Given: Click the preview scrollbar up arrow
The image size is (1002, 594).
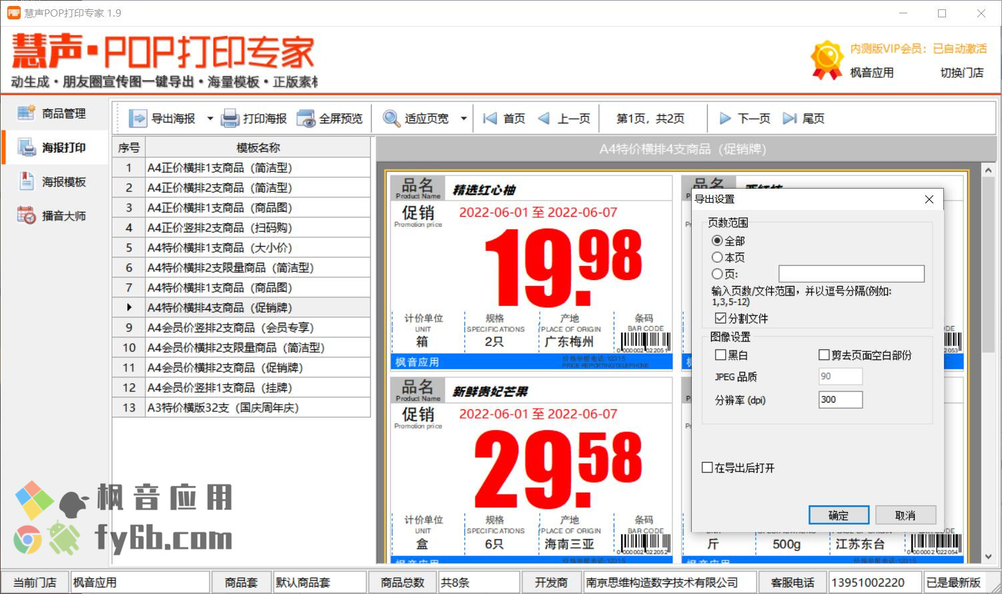Looking at the screenshot, I should point(988,171).
